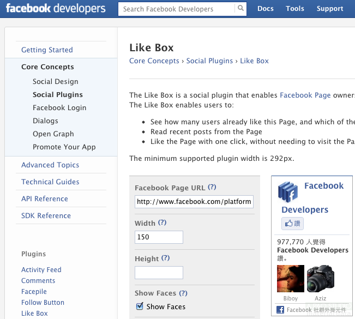
Task: Open help tooltip next to Height
Action: point(165,258)
